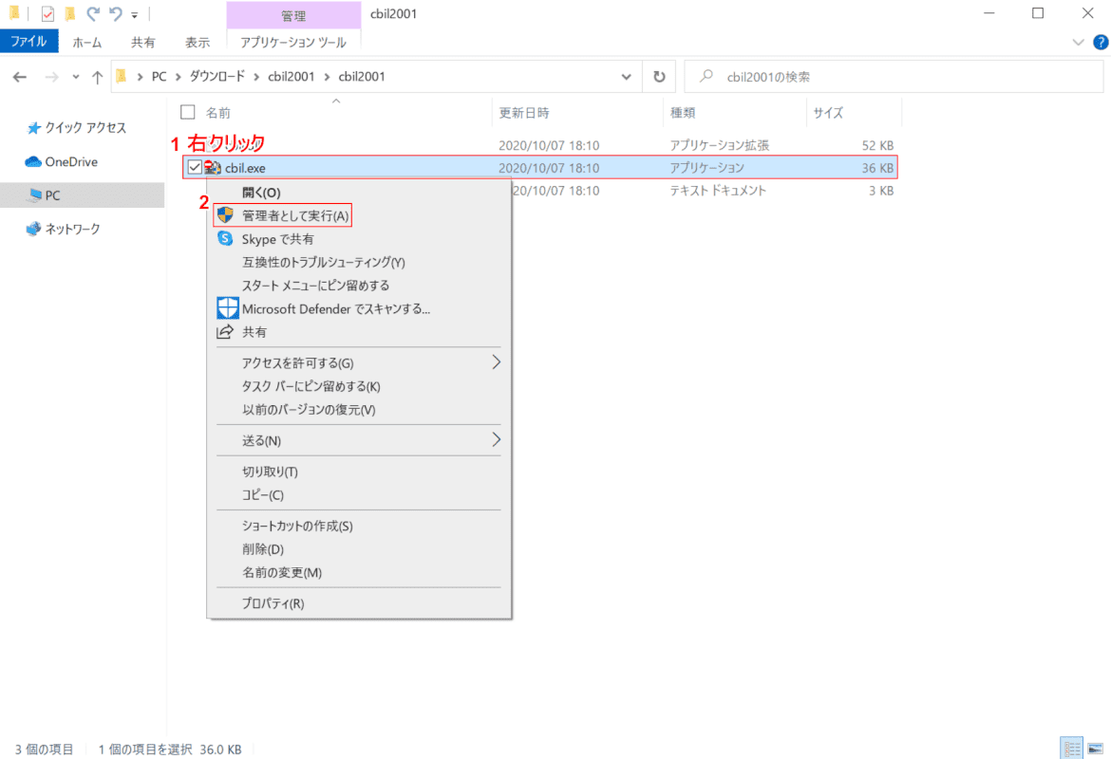Sort by the 種類 column header
The width and height of the screenshot is (1111, 759).
coord(683,113)
